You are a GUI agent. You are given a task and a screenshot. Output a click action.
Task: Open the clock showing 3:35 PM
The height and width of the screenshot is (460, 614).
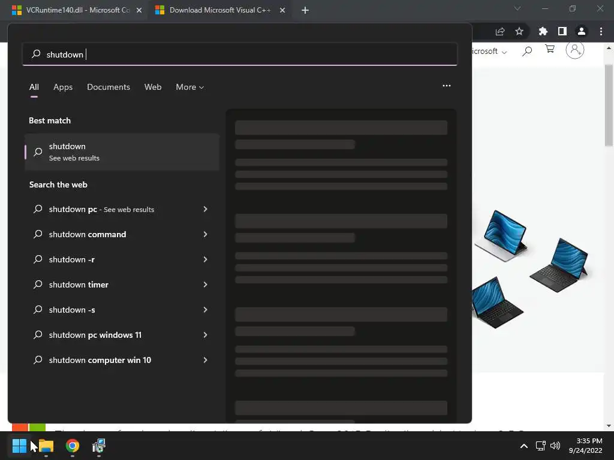[585, 446]
